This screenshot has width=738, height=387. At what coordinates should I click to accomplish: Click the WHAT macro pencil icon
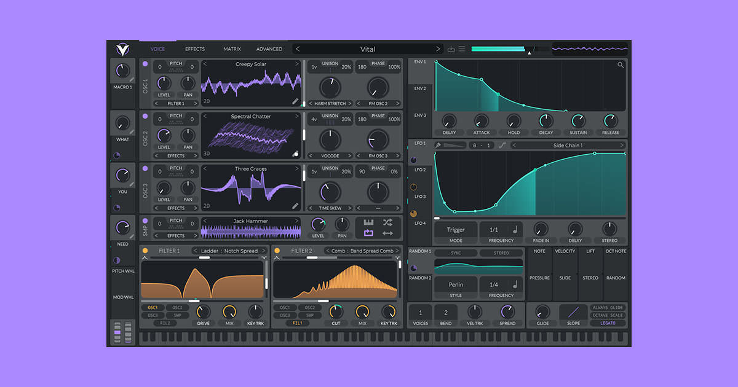[x=132, y=132]
